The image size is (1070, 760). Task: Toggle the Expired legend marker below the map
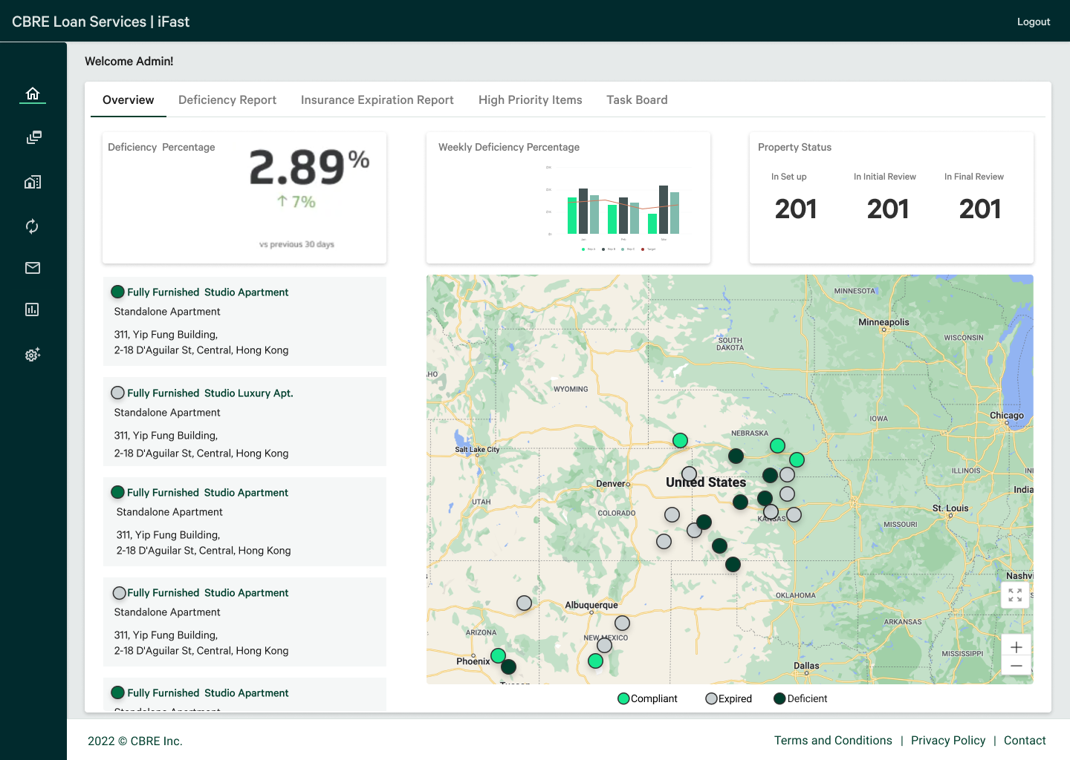[711, 698]
